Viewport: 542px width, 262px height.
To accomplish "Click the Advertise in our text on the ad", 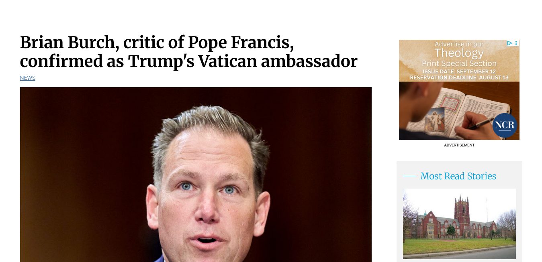I will 459,44.
